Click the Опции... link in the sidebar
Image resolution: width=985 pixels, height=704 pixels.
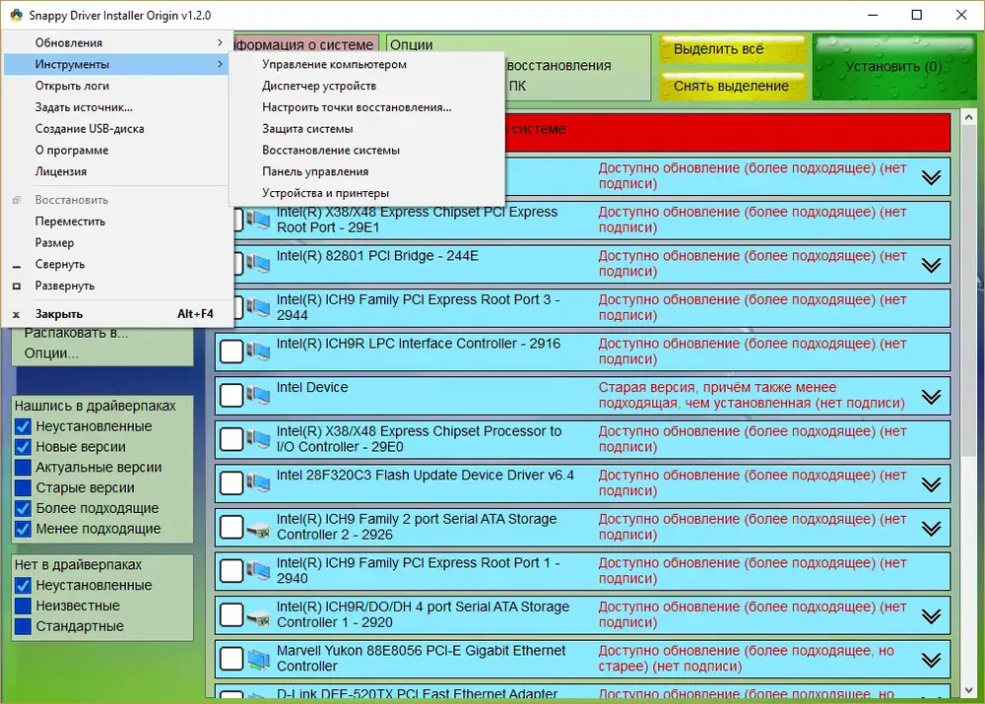coord(51,353)
